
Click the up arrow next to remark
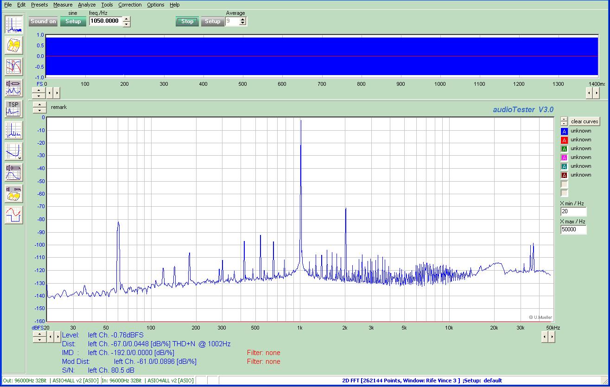[39, 105]
